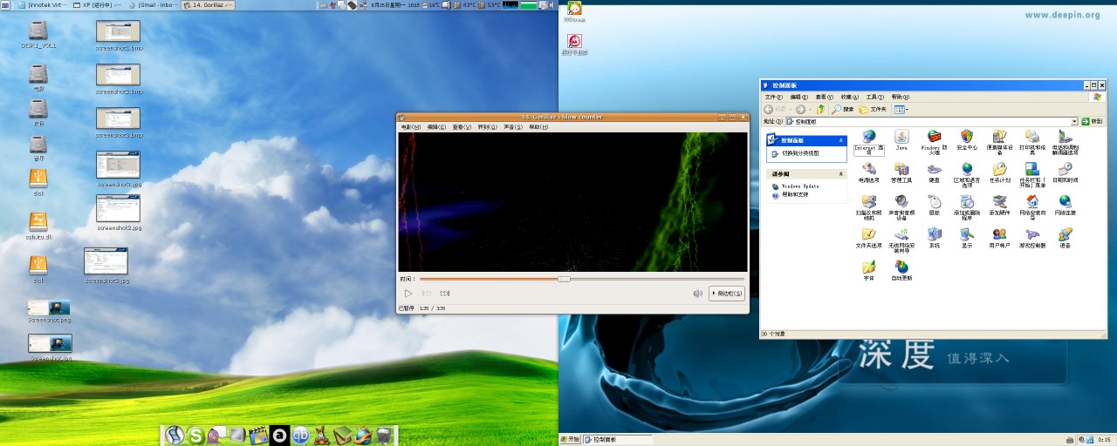
Task: Open the Tools (T) menu in Control Panel
Action: 875,97
